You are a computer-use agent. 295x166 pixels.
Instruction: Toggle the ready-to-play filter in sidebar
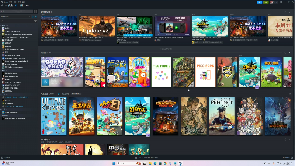click(x=36, y=17)
